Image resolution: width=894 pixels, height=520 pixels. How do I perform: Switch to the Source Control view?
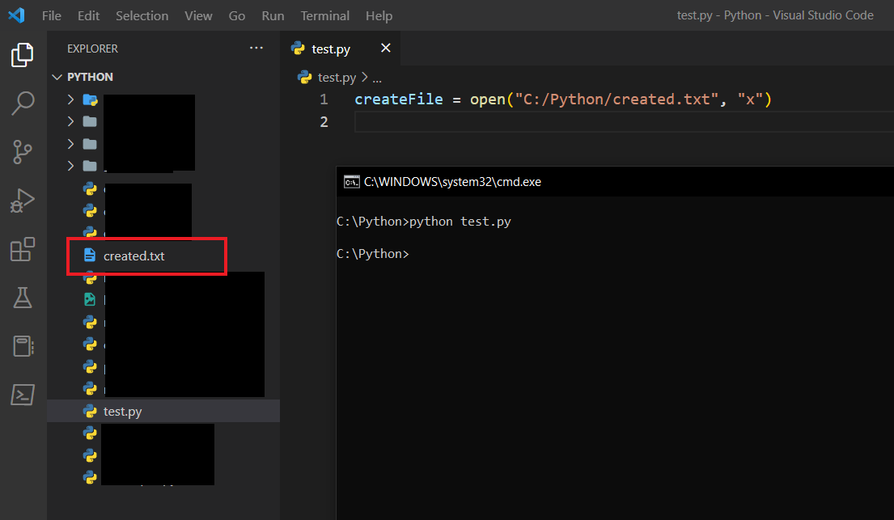[23, 150]
